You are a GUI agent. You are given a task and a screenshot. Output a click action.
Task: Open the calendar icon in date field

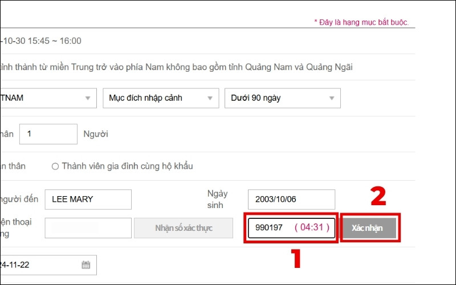pos(86,265)
